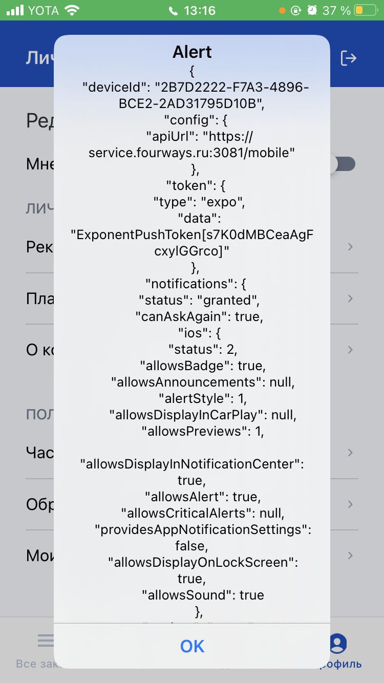
Task: Tap the alarm clock status icon
Action: pos(312,10)
